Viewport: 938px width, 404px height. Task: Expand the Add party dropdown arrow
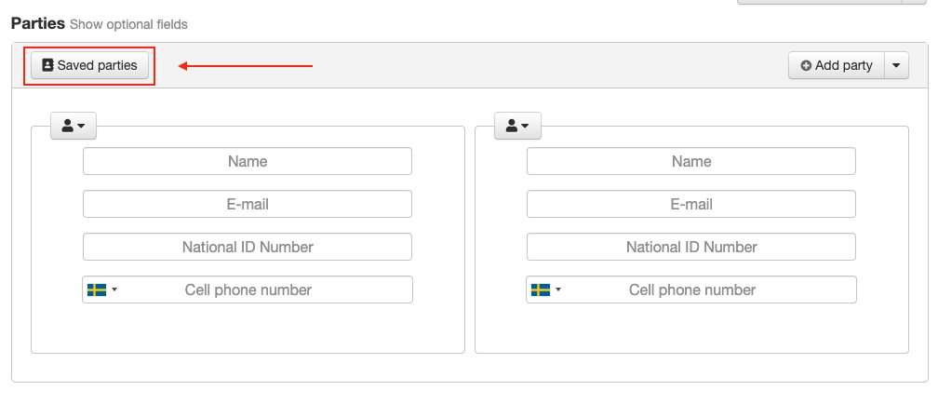coord(896,65)
